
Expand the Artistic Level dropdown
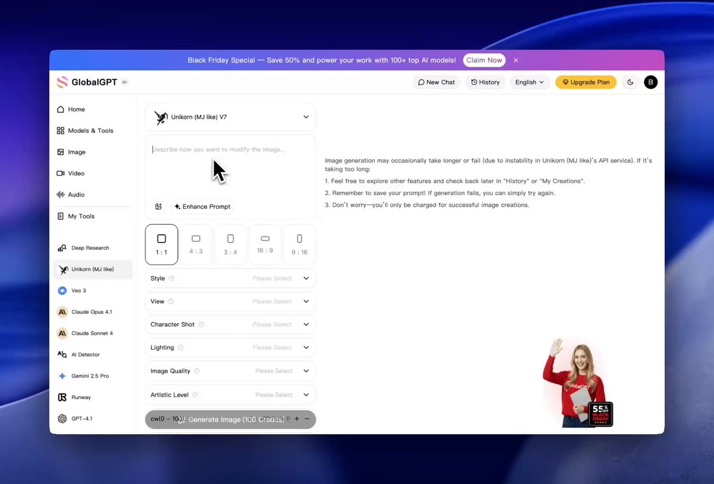coord(230,395)
